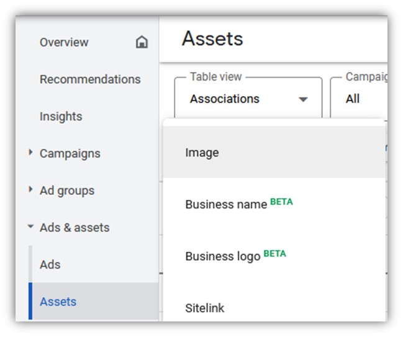Click the Assets page heading
403x337 pixels.
click(x=212, y=39)
